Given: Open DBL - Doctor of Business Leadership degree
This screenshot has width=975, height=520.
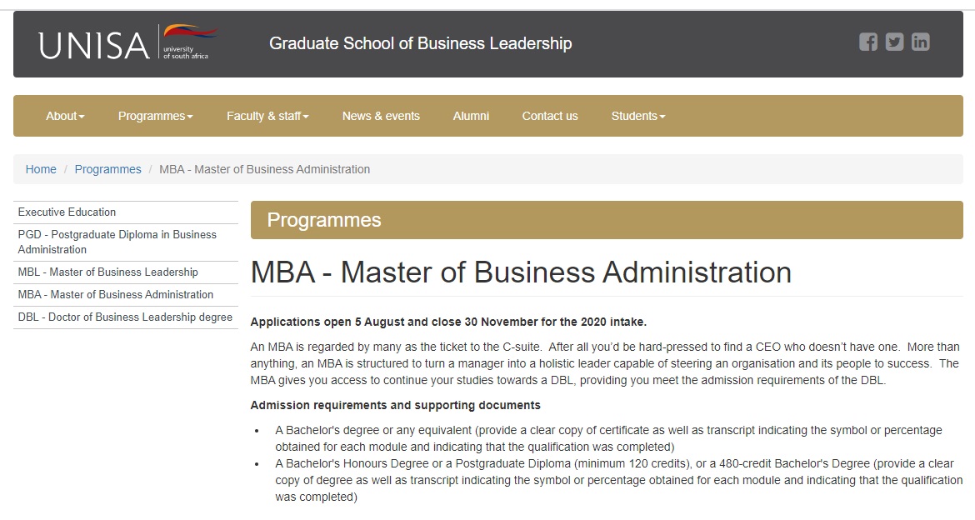Looking at the screenshot, I should 124,317.
